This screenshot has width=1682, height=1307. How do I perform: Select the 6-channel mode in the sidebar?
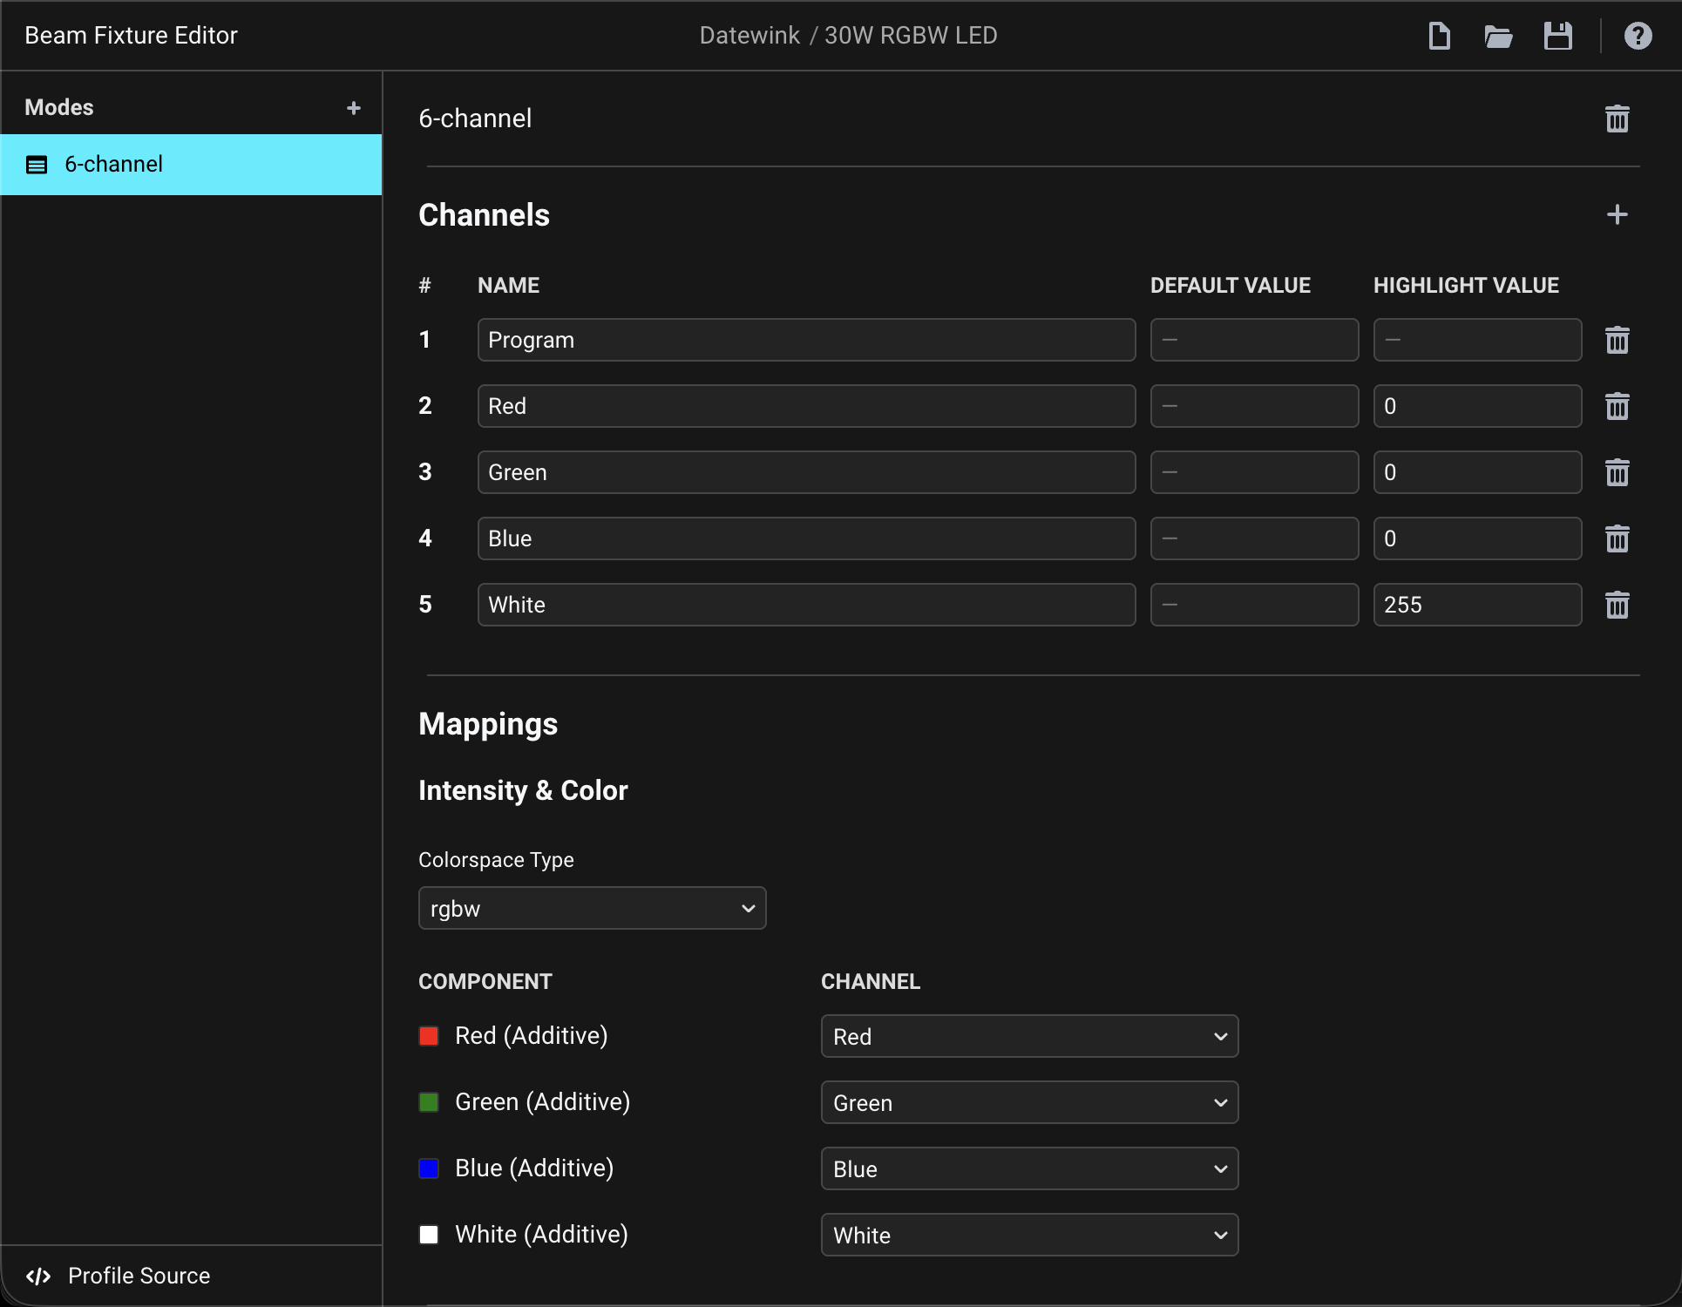click(191, 164)
